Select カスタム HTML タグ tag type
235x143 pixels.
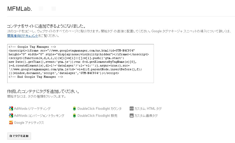148,108
